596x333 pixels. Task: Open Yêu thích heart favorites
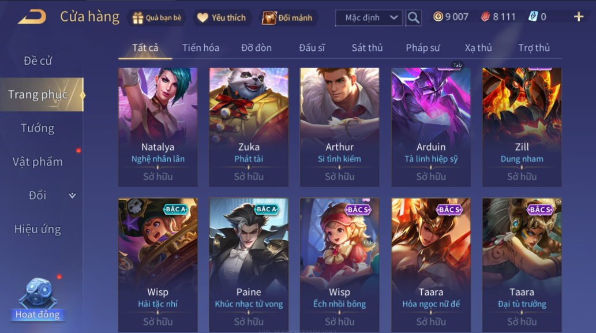pyautogui.click(x=222, y=17)
